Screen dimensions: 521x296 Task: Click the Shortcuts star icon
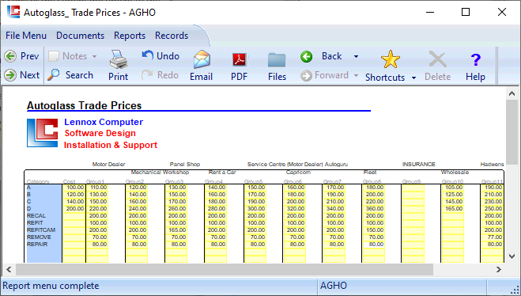390,59
